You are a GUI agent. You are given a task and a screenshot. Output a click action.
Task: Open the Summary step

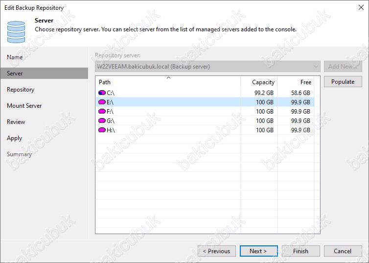pyautogui.click(x=19, y=154)
